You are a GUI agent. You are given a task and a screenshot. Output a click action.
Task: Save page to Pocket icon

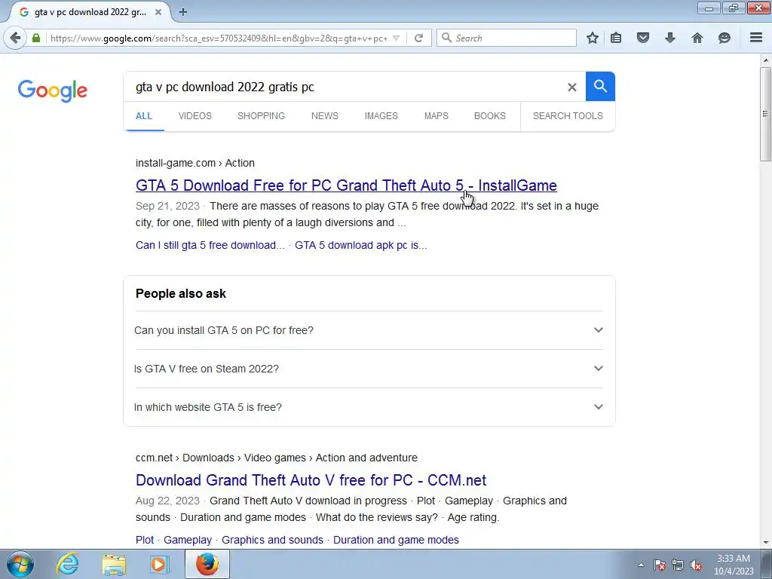pos(642,38)
